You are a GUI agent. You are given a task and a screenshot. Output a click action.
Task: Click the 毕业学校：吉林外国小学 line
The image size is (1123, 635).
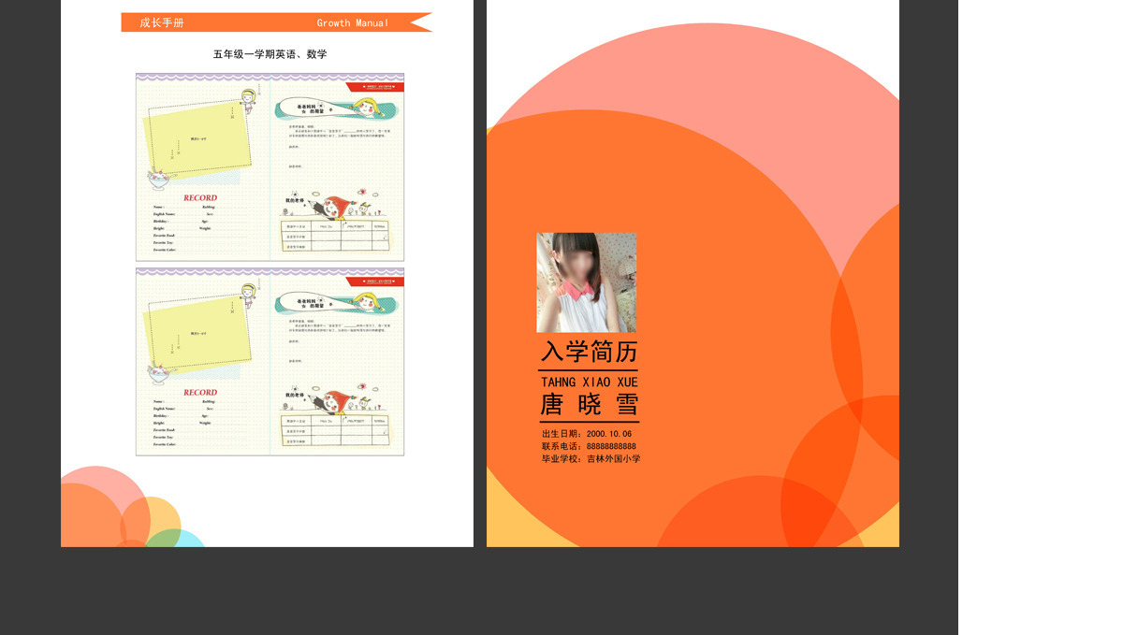point(591,458)
